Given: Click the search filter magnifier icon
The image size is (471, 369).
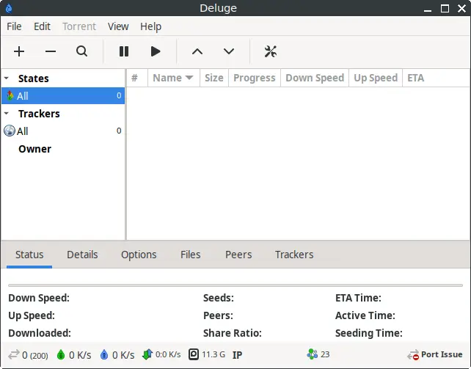Looking at the screenshot, I should pos(82,51).
